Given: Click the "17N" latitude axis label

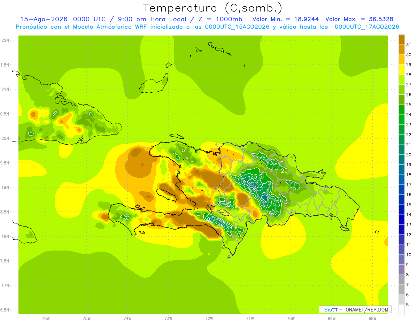Looking at the screenshot, I should point(5,286).
